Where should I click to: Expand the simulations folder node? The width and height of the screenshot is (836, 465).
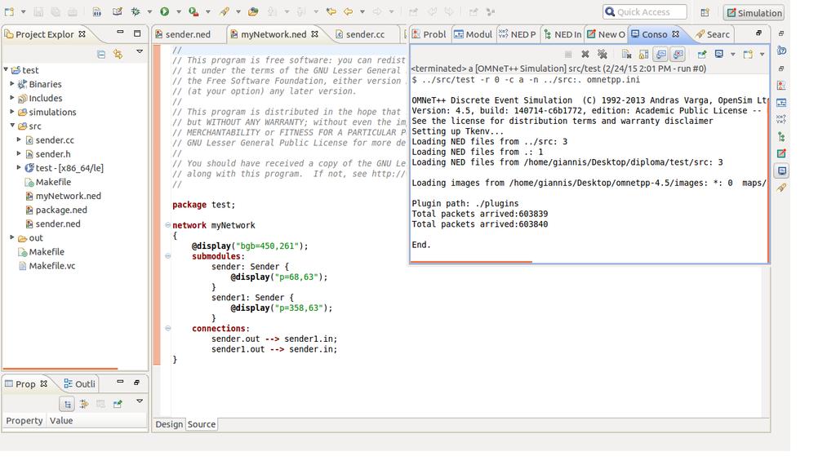click(x=11, y=111)
